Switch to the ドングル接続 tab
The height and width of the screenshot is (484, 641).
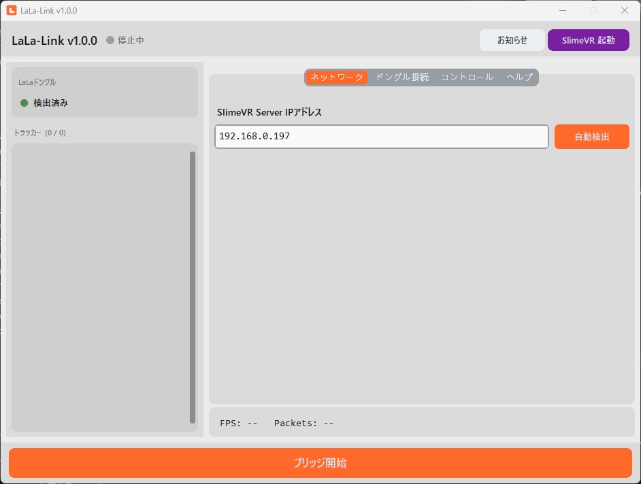coord(402,77)
